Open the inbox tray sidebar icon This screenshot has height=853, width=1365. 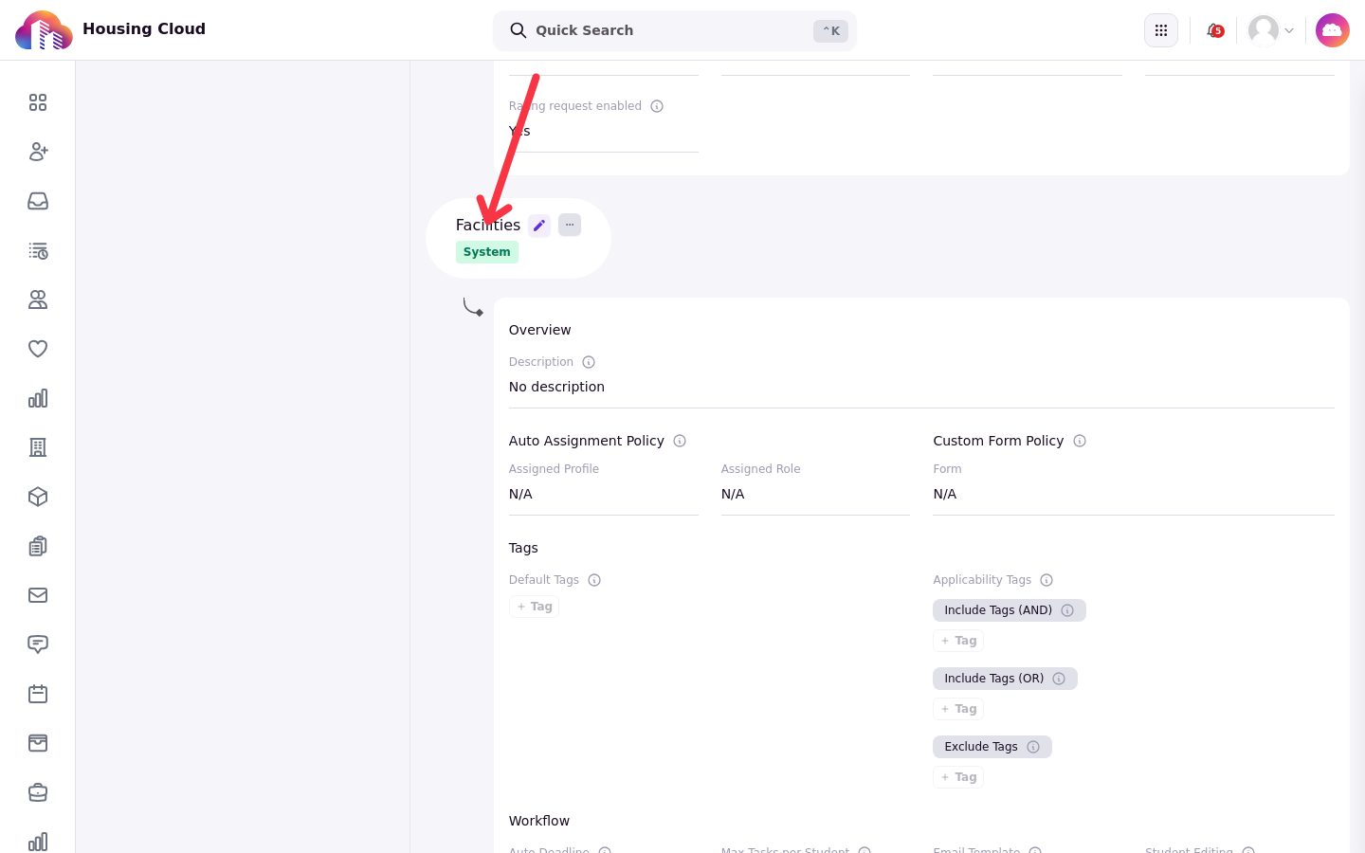coord(38,201)
